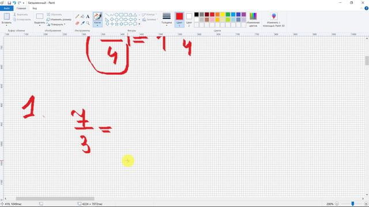Image resolution: width=369 pixels, height=207 pixels.
Task: Pick the Four-point star shape
Action: (112, 24)
